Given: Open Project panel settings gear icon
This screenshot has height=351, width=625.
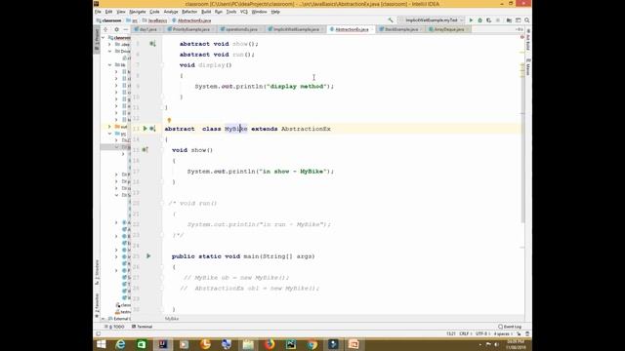Looking at the screenshot, I should (x=116, y=29).
